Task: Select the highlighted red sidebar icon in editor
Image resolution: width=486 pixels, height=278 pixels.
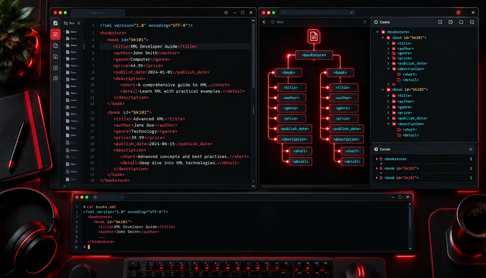Action: [55, 34]
